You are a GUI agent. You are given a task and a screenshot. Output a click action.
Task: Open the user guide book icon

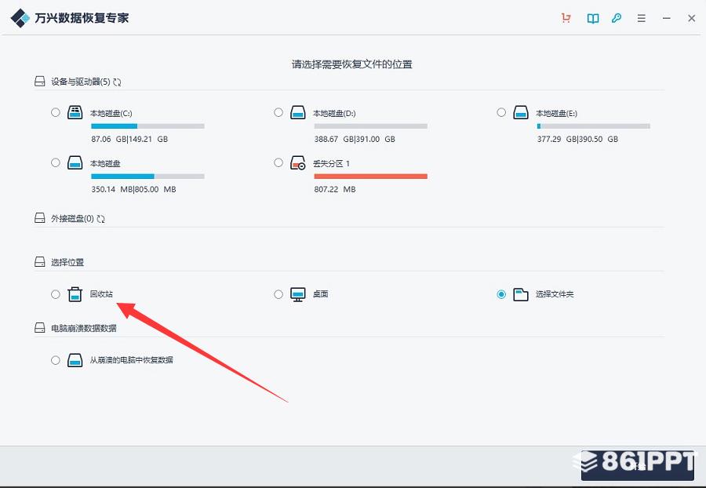tap(592, 19)
